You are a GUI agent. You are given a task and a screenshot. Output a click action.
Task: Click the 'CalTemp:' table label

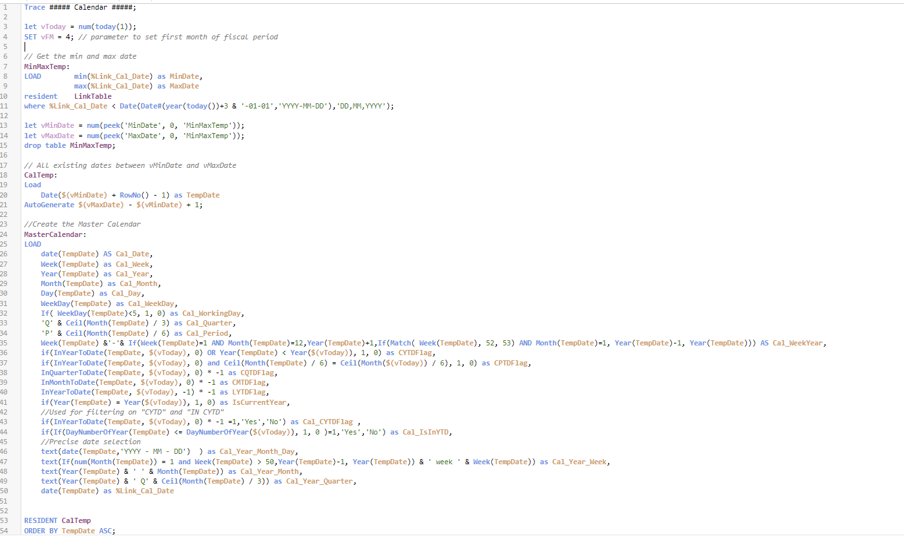[41, 175]
